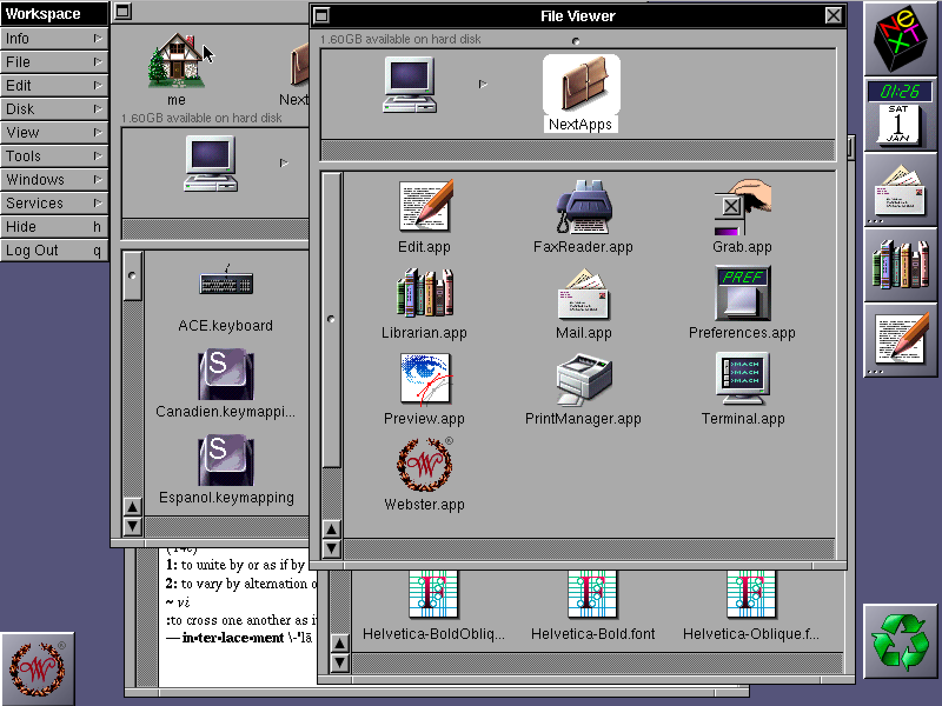942x706 pixels.
Task: Click scroll up arrow in keyboard files window
Action: pyautogui.click(x=133, y=507)
